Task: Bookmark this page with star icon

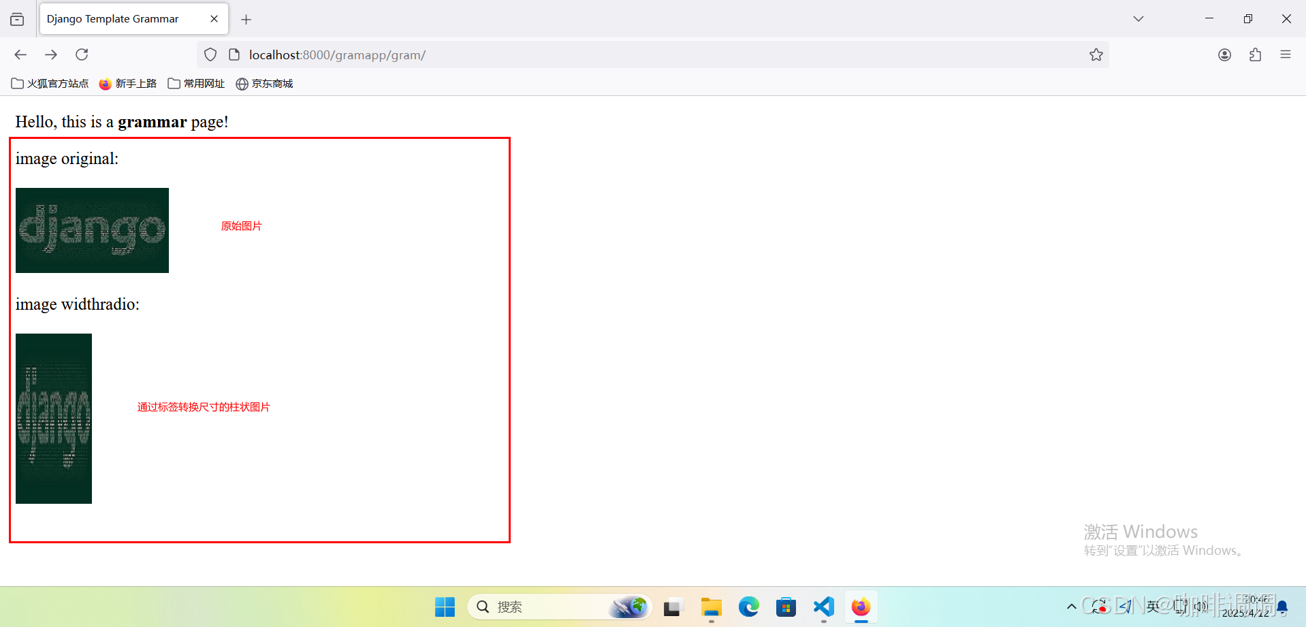Action: point(1096,54)
